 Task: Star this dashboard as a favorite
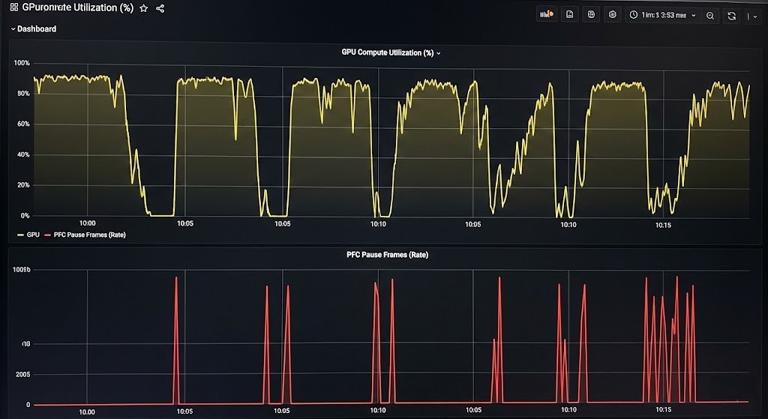point(143,8)
